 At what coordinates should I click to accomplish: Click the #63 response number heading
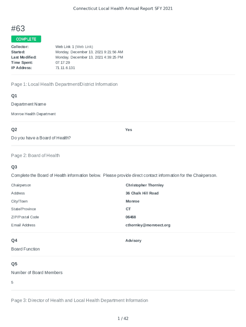tap(18, 28)
